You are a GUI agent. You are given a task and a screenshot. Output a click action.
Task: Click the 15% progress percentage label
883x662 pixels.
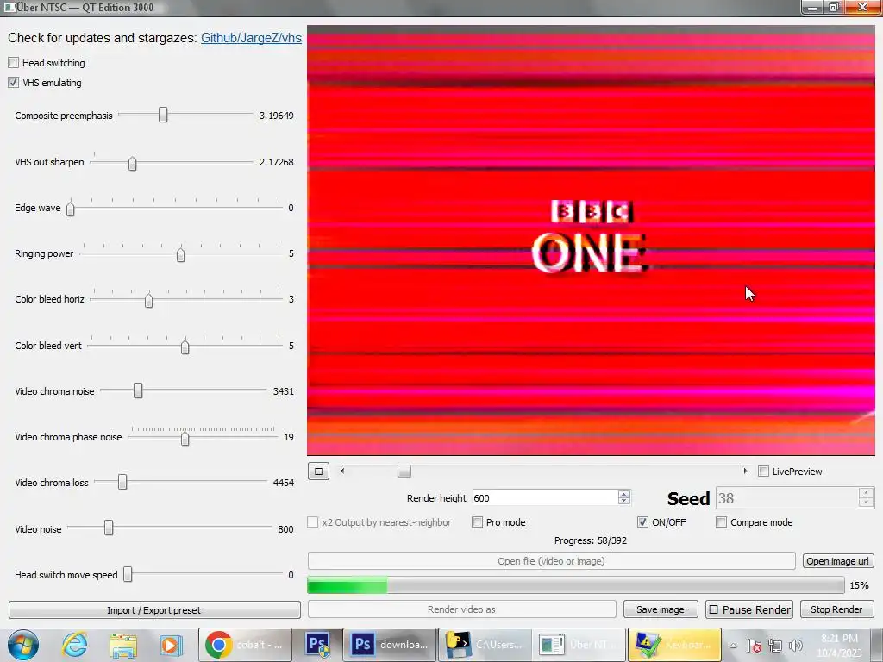tap(860, 585)
